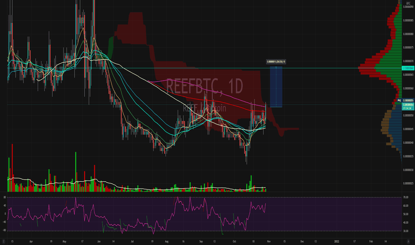This screenshot has height=245, width=415.
Task: Click the 0.00000075 price scale label
Action: (408, 47)
